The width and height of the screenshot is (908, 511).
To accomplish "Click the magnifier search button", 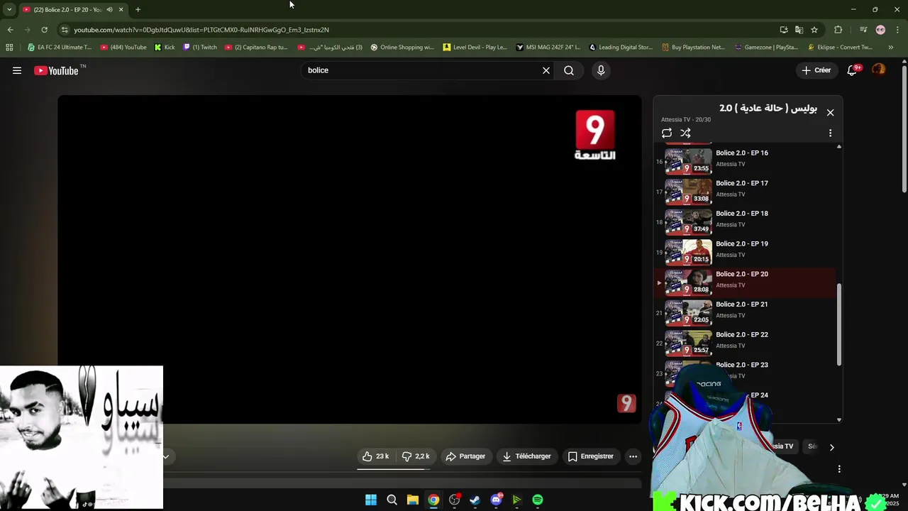I will tap(569, 70).
